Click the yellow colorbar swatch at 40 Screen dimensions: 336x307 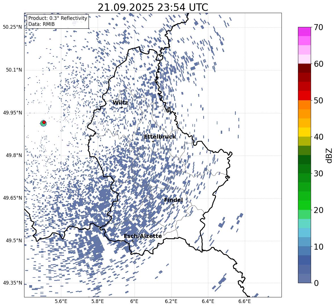[x=304, y=132]
